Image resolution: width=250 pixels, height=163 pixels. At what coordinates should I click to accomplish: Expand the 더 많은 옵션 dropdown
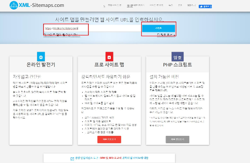point(166,35)
